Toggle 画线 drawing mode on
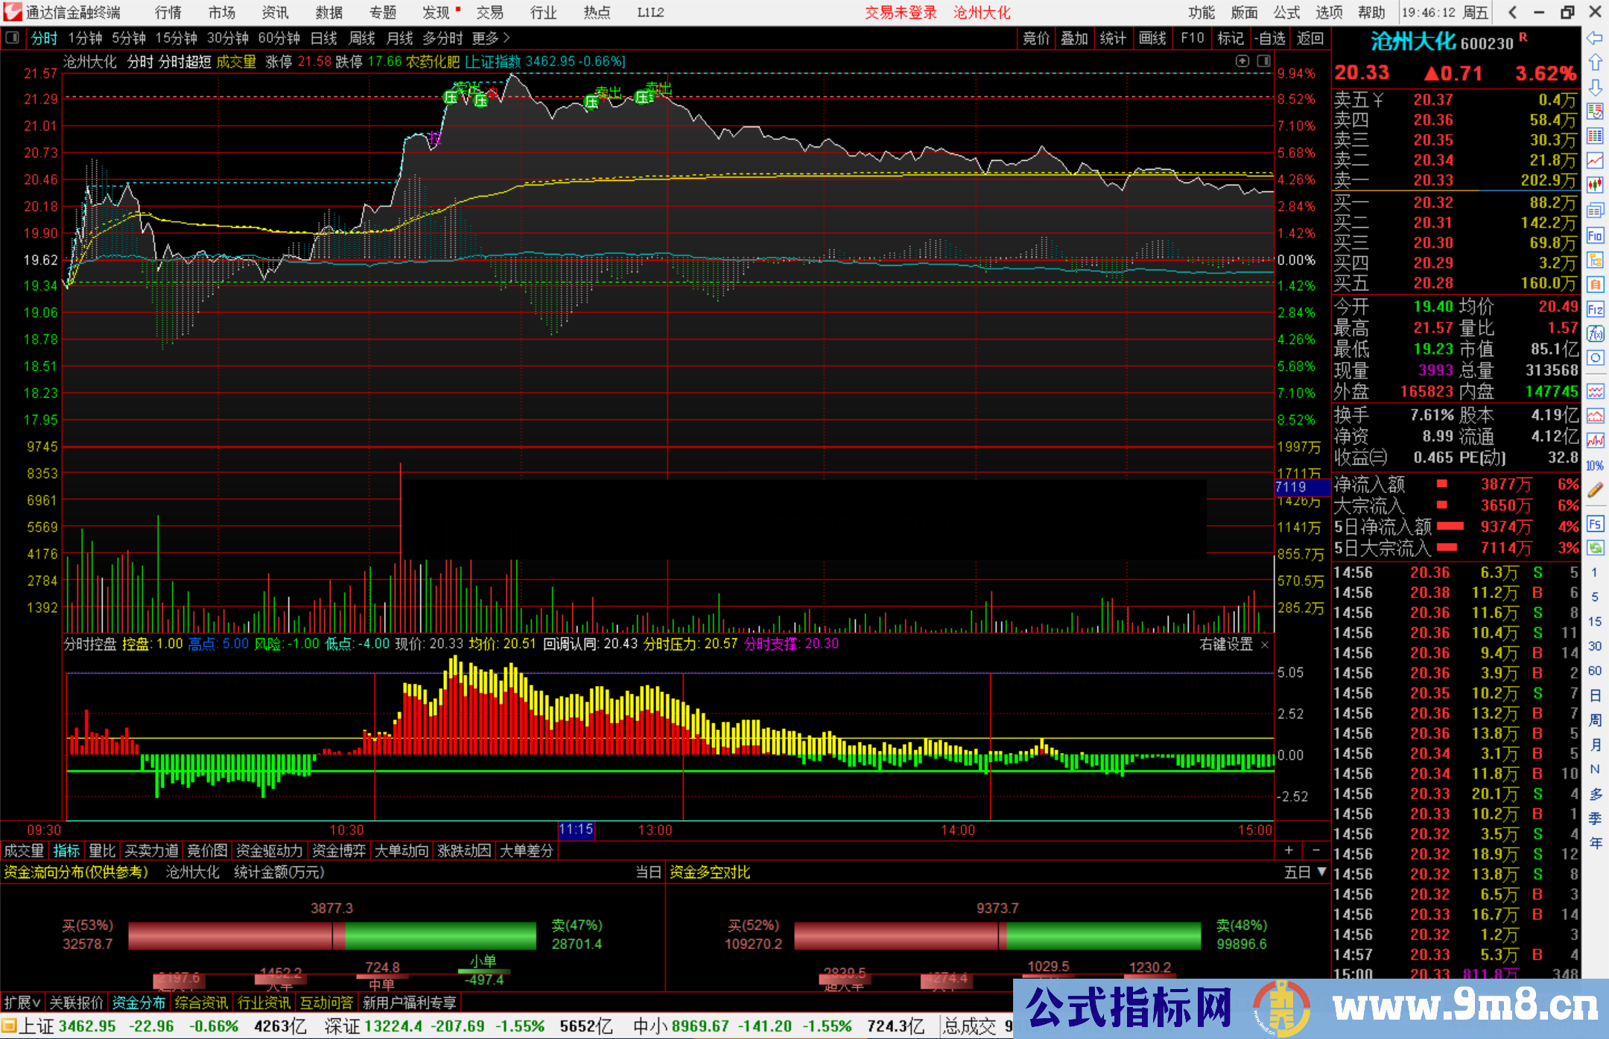The height and width of the screenshot is (1039, 1609). click(x=1153, y=38)
